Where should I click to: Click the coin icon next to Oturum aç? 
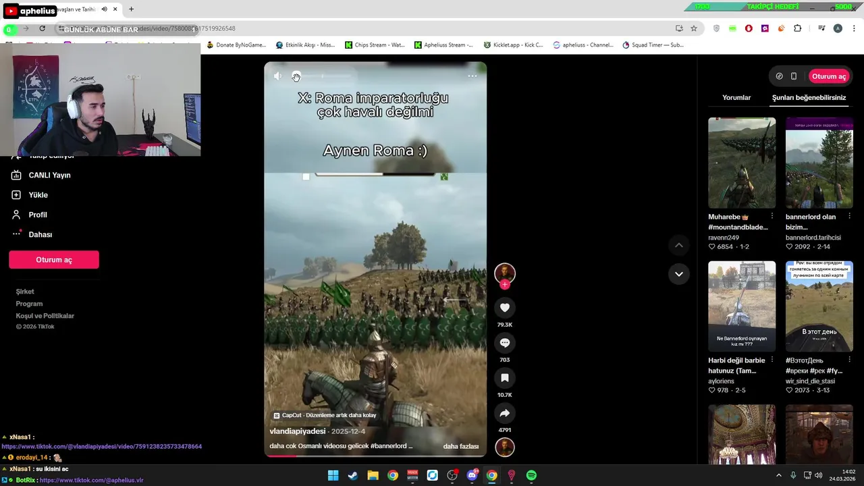779,76
